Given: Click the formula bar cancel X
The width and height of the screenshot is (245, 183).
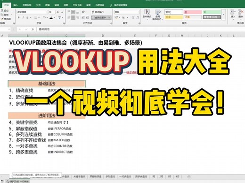Looking at the screenshot, I should pyautogui.click(x=20, y=29).
